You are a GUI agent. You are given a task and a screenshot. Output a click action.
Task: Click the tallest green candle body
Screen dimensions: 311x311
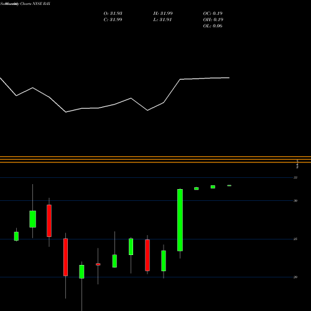click(180, 220)
